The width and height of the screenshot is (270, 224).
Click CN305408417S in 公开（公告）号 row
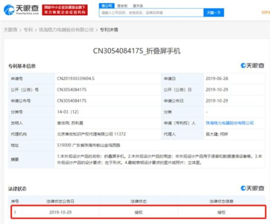click(72, 89)
